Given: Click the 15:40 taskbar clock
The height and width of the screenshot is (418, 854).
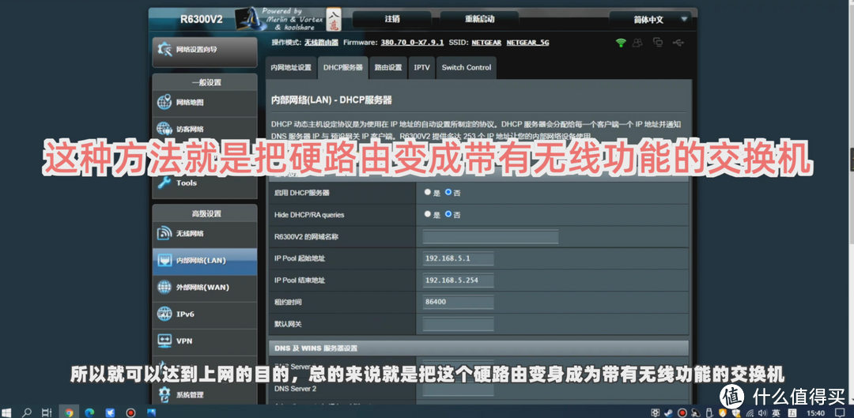Looking at the screenshot, I should click(815, 413).
